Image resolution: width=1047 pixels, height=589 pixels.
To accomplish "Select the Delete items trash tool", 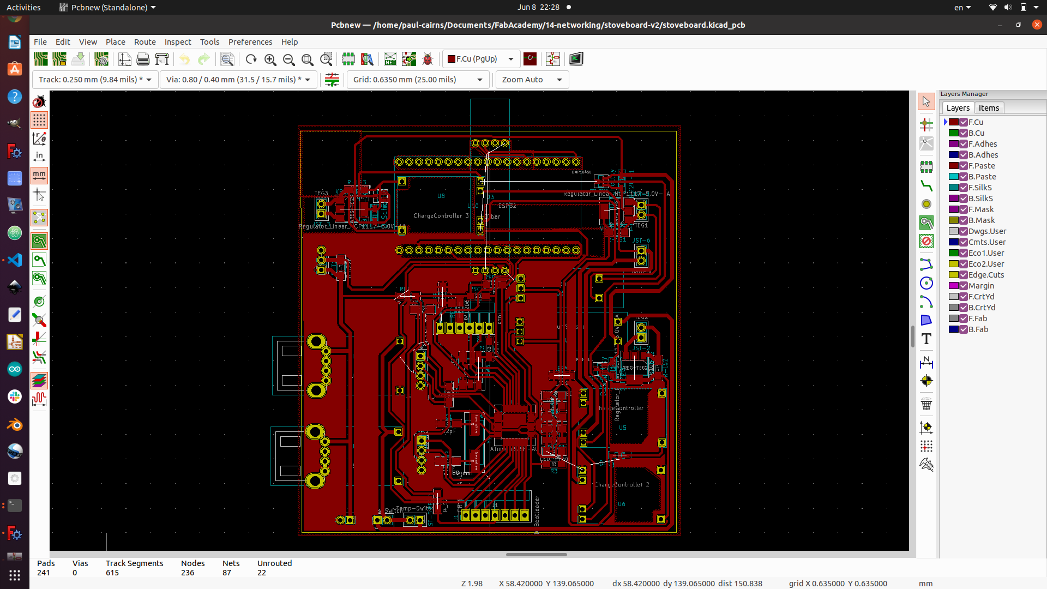I will click(926, 404).
